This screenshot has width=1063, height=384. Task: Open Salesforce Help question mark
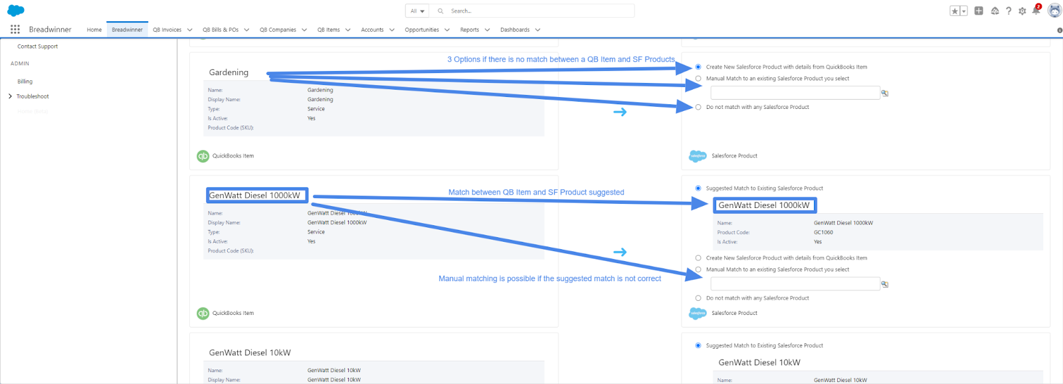point(1009,11)
